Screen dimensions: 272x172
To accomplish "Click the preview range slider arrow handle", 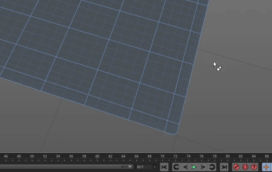I will (x=131, y=167).
